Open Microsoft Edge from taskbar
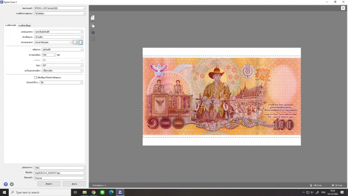The height and width of the screenshot is (196, 348). (x=111, y=192)
